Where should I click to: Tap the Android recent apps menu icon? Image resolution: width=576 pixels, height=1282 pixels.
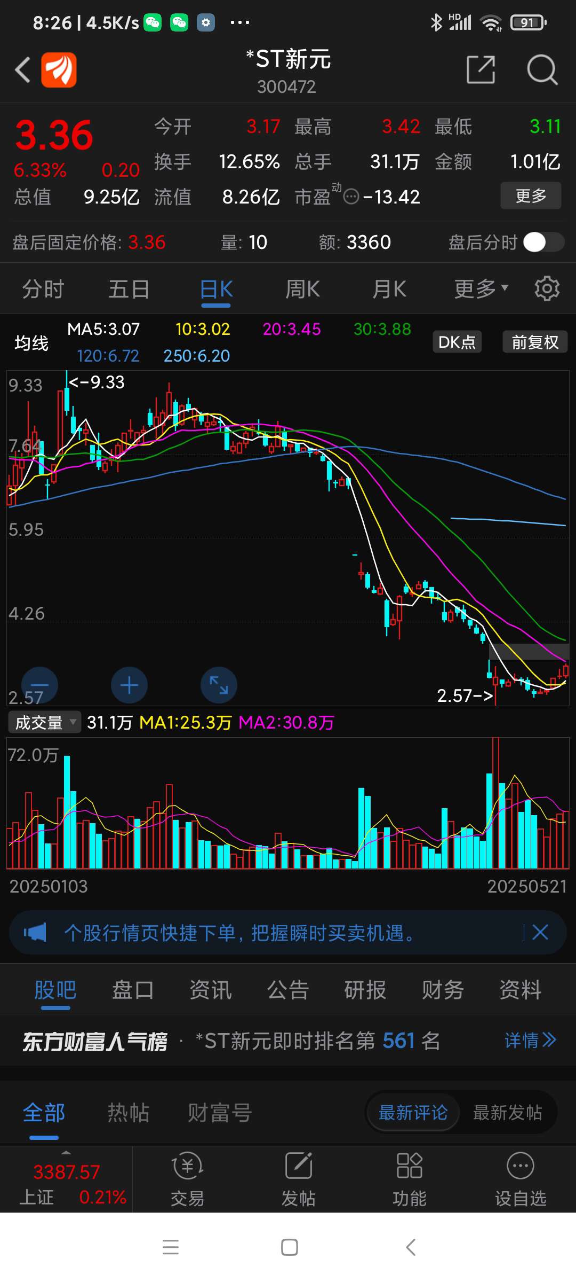click(171, 1247)
